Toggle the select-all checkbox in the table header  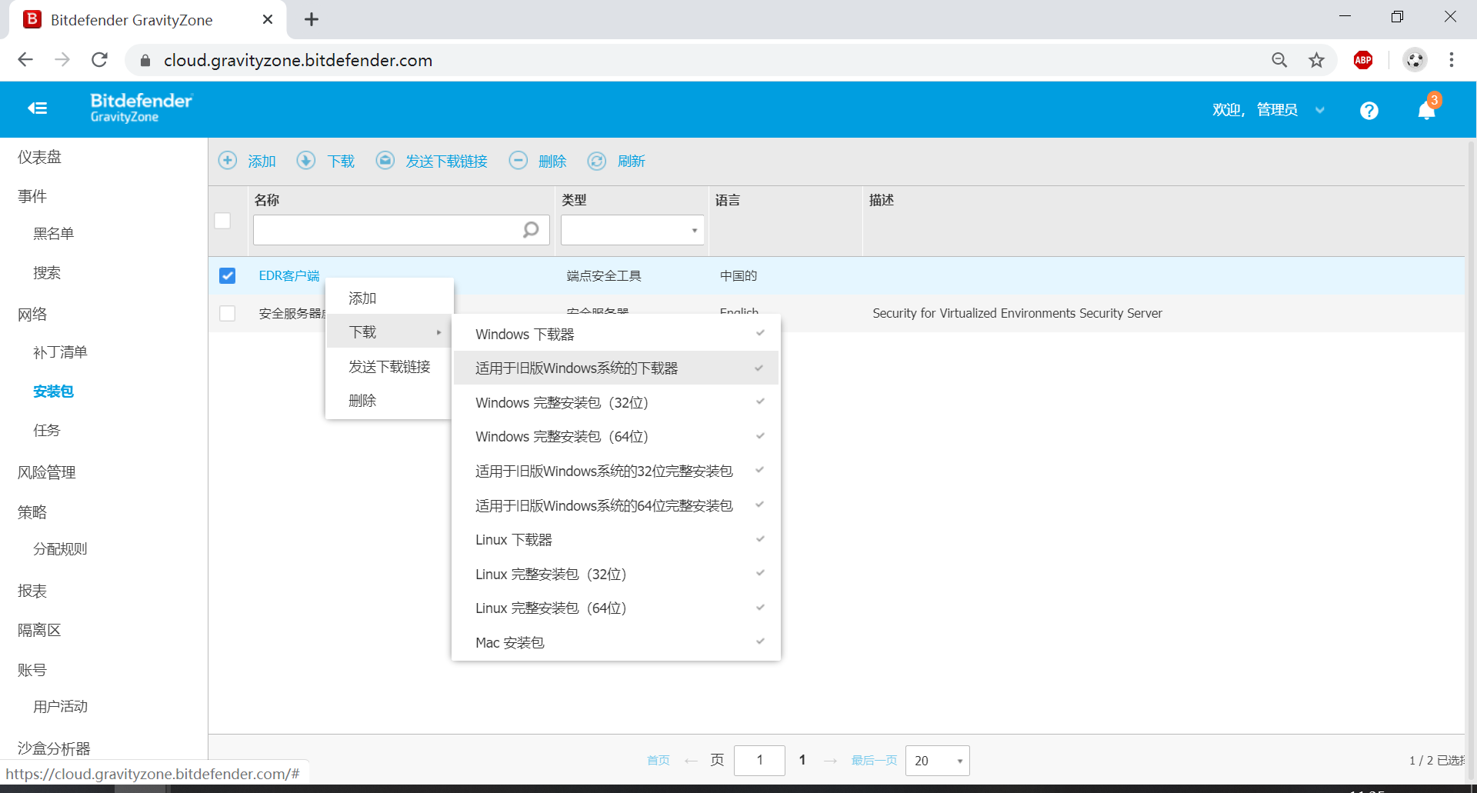click(222, 221)
